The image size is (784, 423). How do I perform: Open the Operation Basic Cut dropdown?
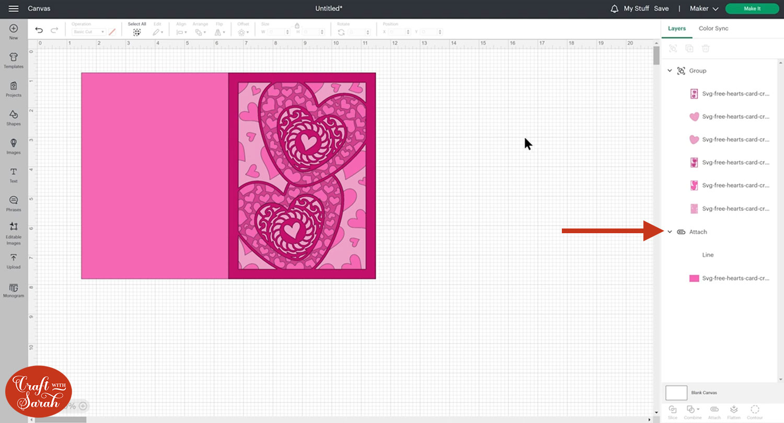(x=89, y=32)
